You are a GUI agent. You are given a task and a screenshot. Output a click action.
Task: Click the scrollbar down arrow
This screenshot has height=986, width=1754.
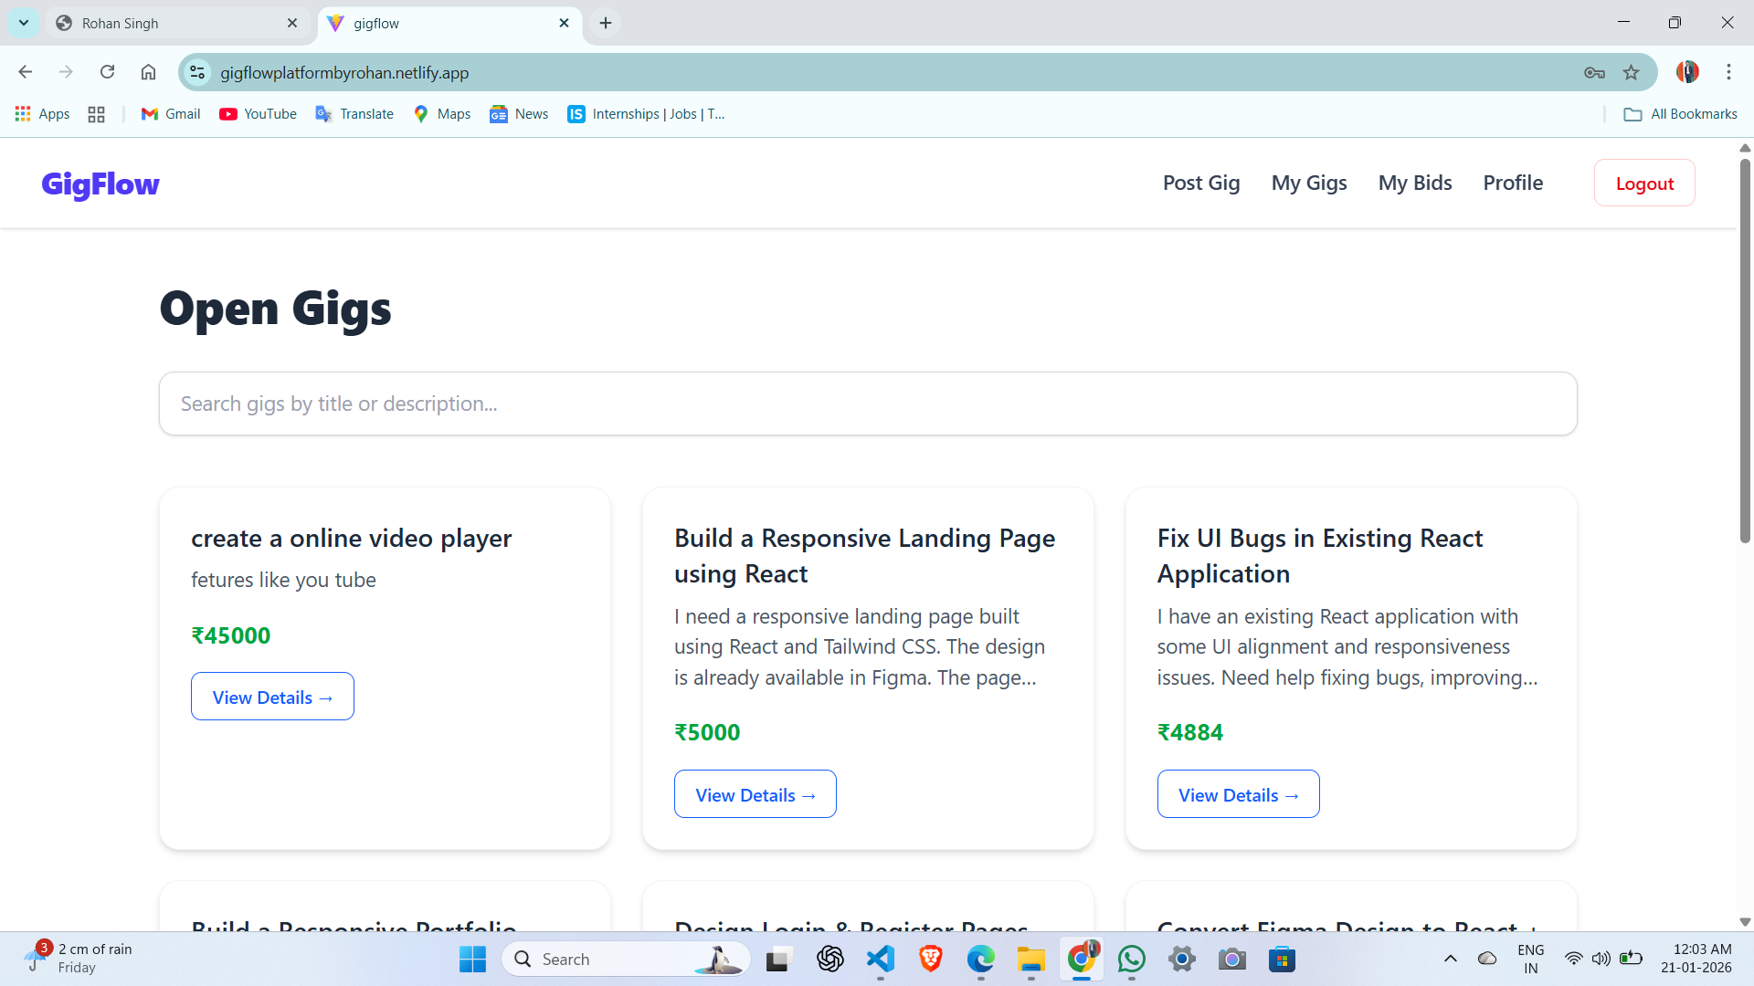1745,922
